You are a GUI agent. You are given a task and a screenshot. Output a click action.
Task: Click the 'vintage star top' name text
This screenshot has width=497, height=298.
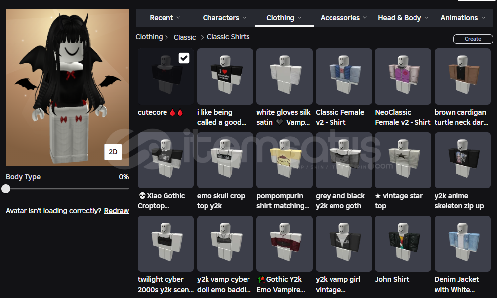click(x=399, y=201)
